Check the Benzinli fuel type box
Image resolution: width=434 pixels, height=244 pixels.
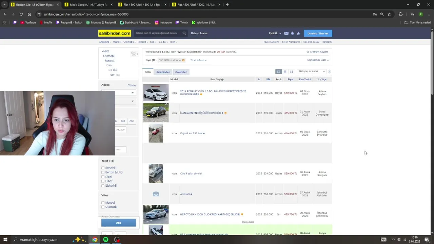coord(103,168)
